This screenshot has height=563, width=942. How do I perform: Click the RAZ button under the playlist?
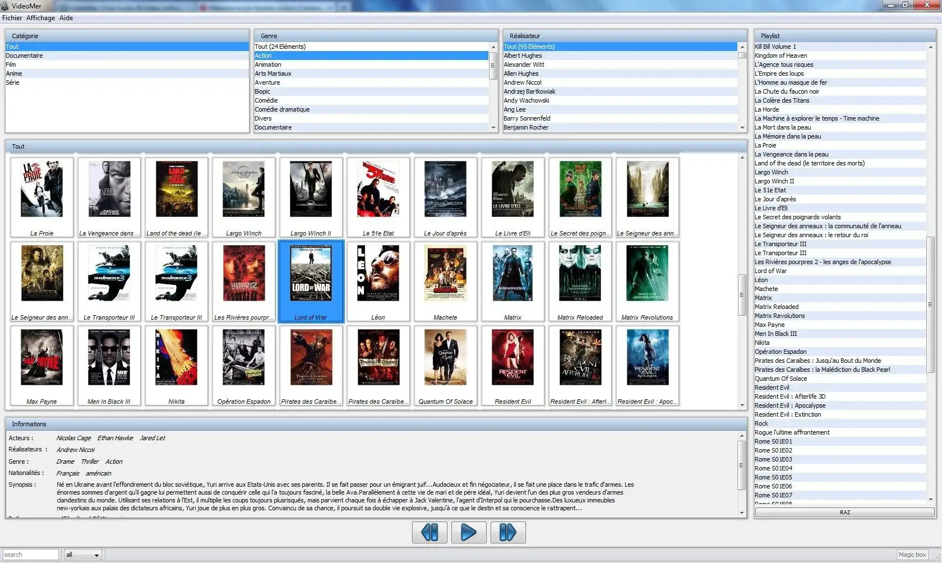click(x=844, y=513)
